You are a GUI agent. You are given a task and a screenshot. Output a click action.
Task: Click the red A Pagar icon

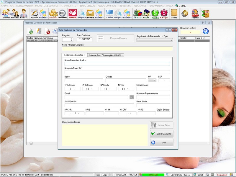tap(164, 14)
